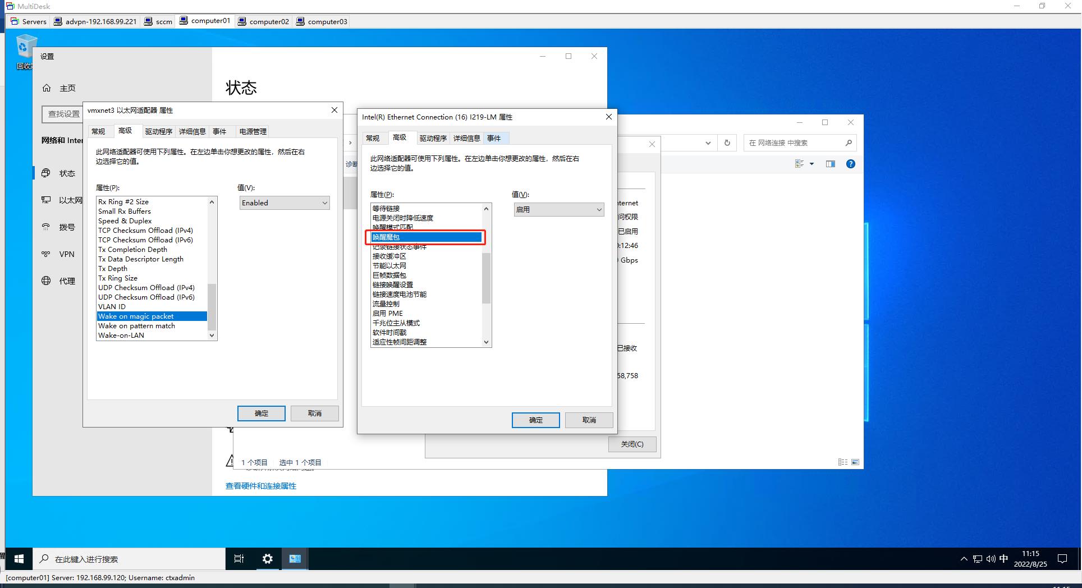The height and width of the screenshot is (588, 1082).
Task: Select VLAN ID property
Action: [152, 307]
